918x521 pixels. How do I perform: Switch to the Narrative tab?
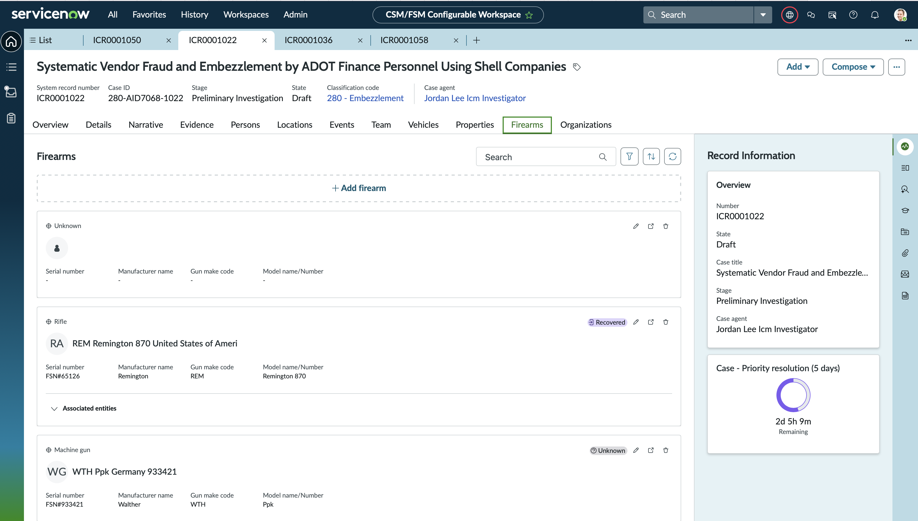146,125
